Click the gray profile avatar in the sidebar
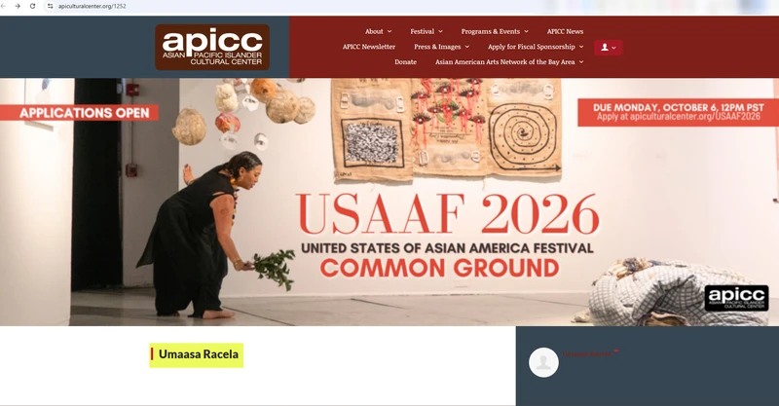The height and width of the screenshot is (406, 779). (x=543, y=362)
